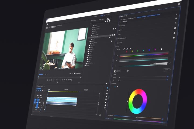Expand the Noise & Grain effects folder
The height and width of the screenshot is (129, 194).
click(x=88, y=45)
